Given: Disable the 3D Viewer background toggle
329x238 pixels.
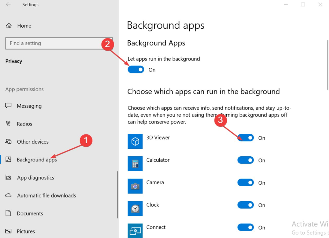Looking at the screenshot, I should [246, 138].
